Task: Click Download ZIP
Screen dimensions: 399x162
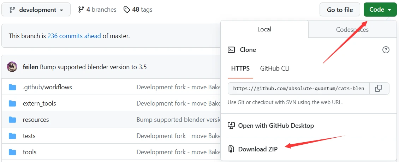Action: coord(258,149)
